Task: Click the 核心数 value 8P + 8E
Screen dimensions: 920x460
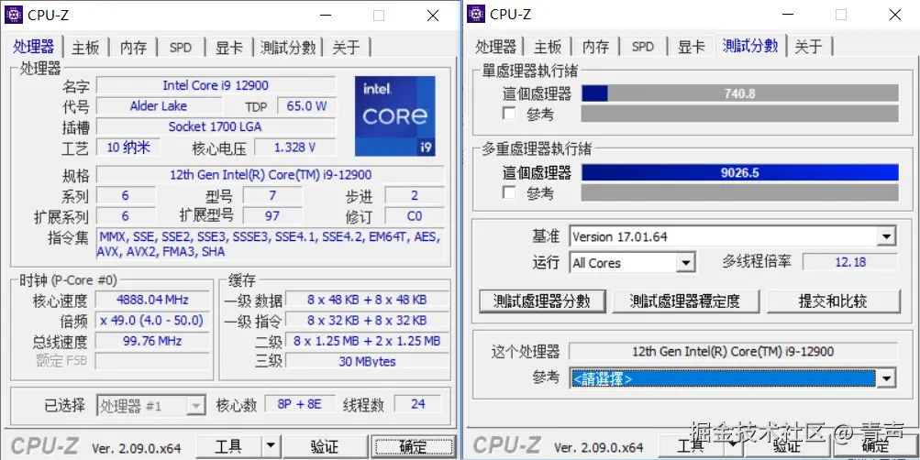Action: 299,404
